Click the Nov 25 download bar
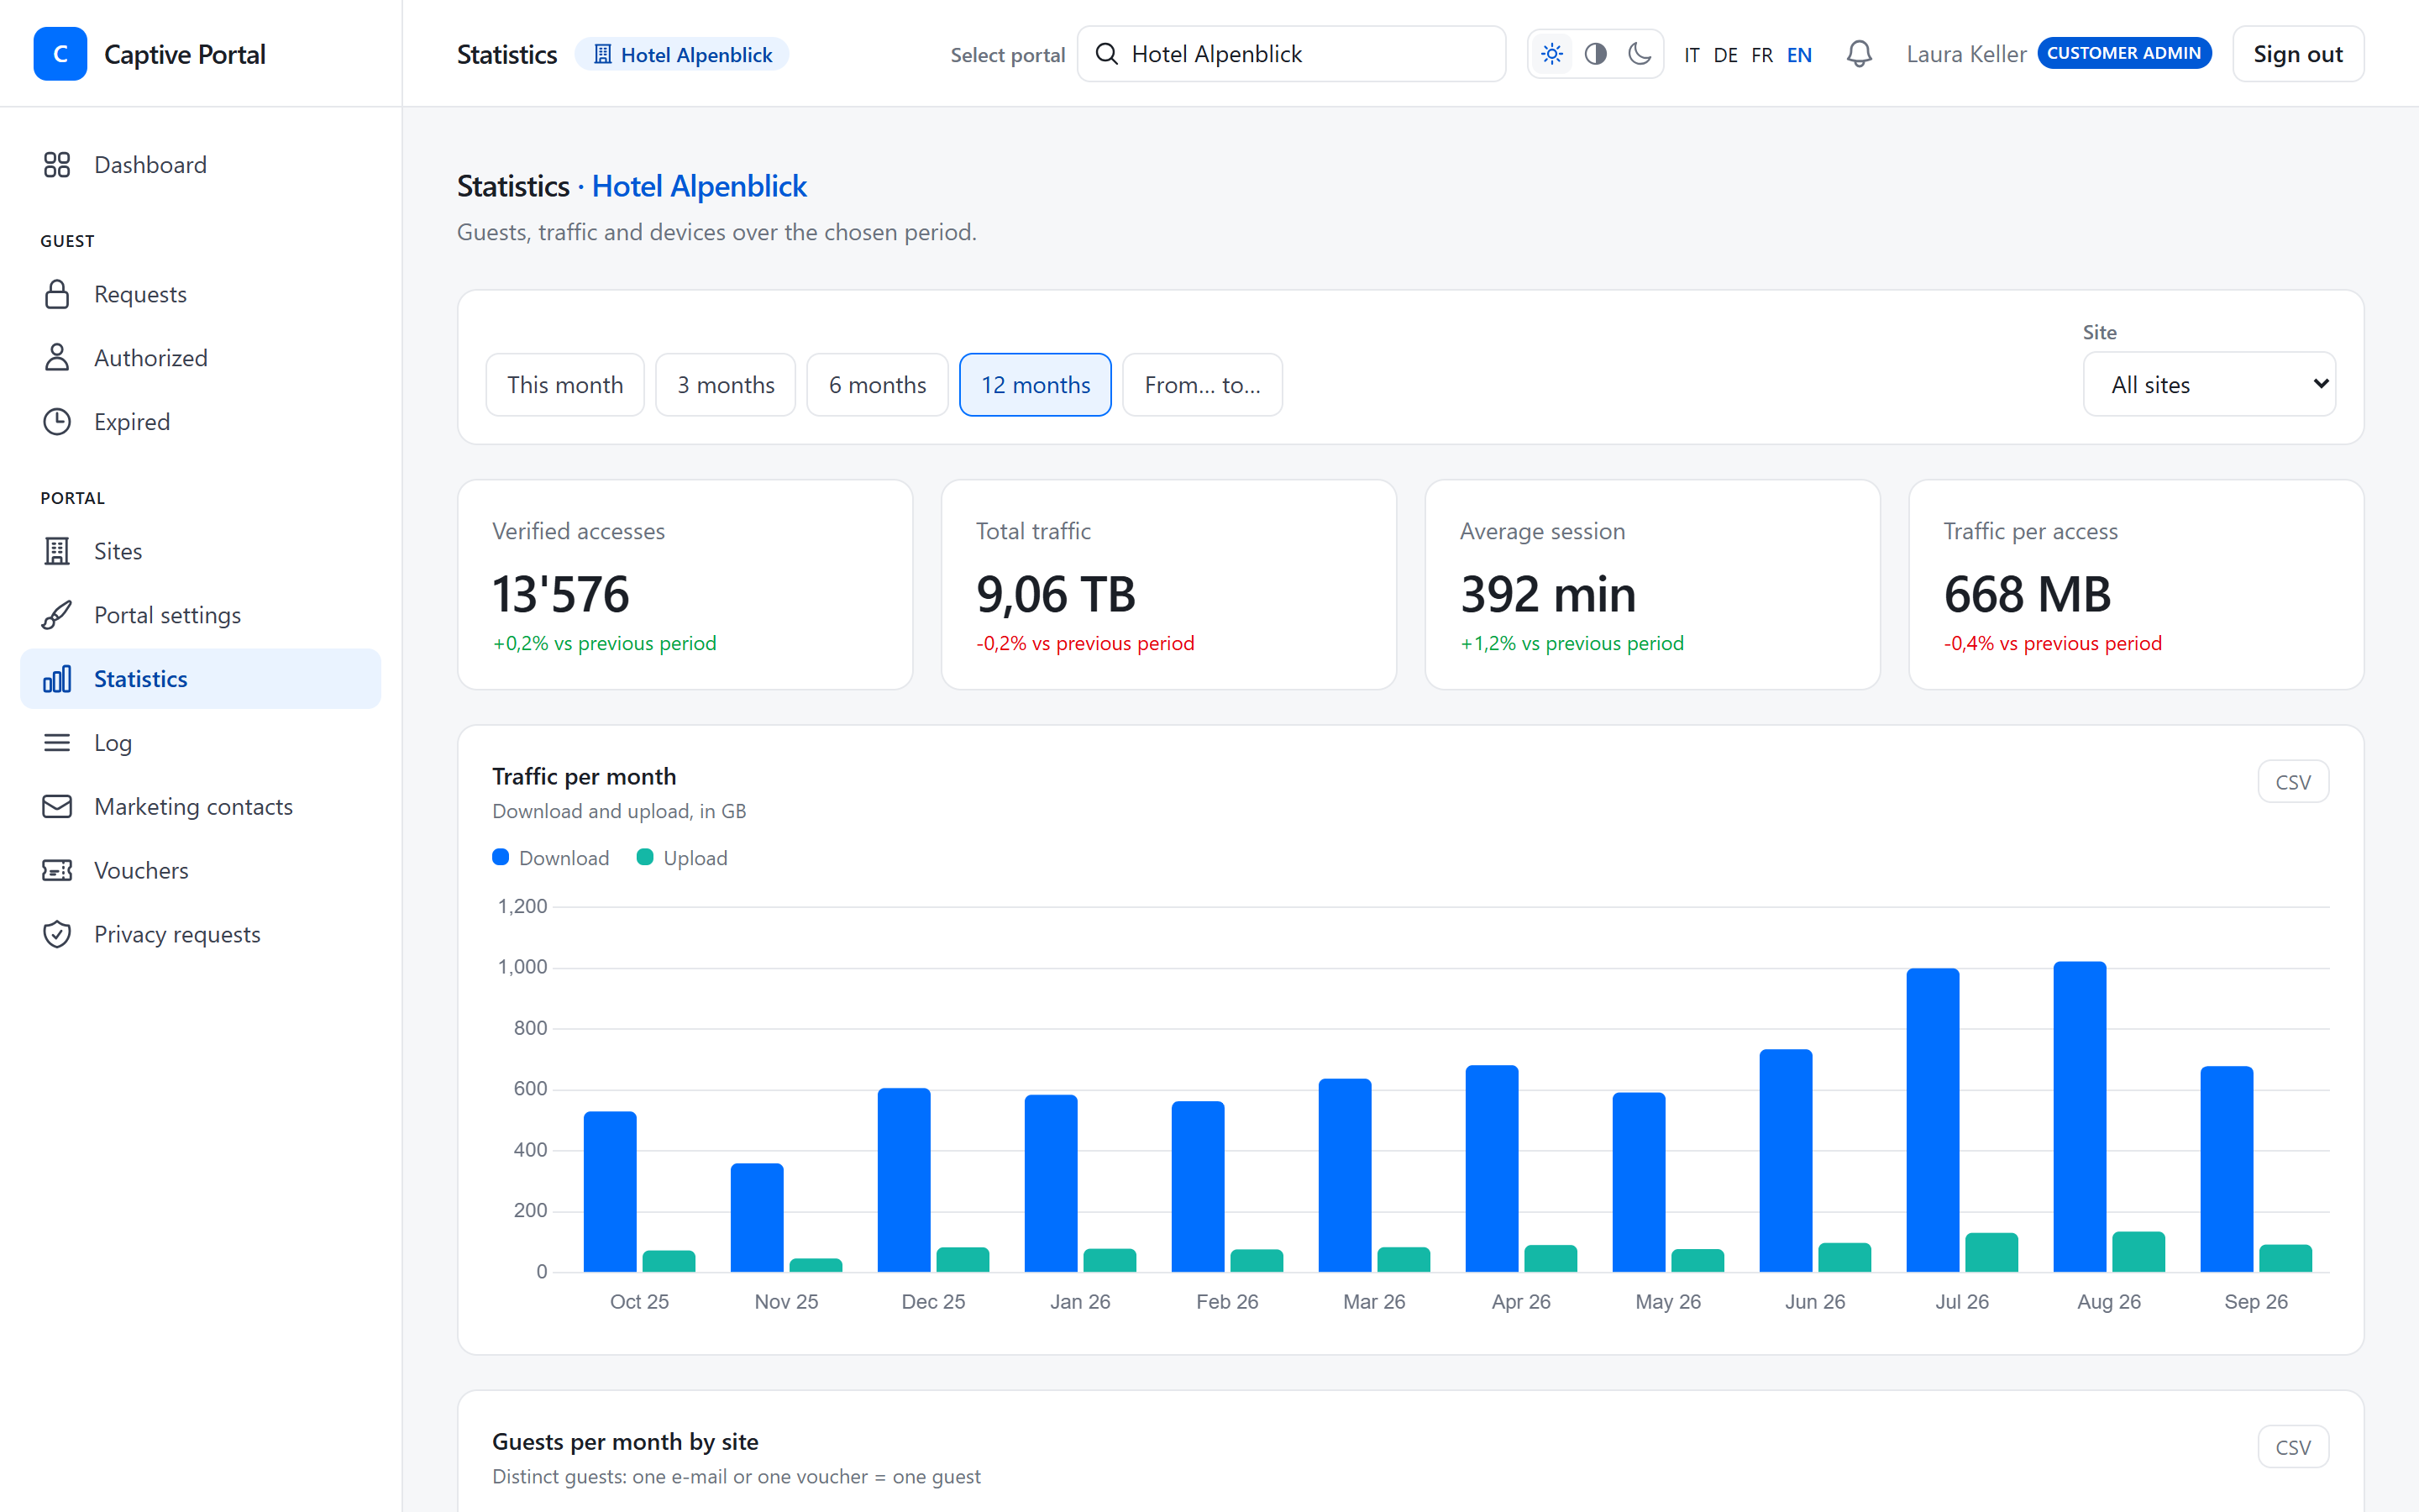The image size is (2419, 1512). [x=757, y=1217]
